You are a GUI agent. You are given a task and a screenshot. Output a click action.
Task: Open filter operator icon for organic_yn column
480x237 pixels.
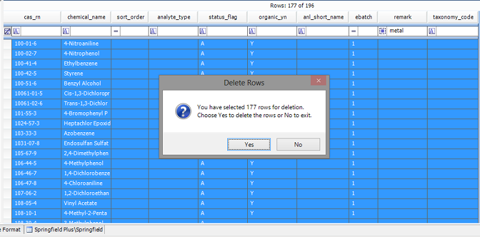coord(252,31)
